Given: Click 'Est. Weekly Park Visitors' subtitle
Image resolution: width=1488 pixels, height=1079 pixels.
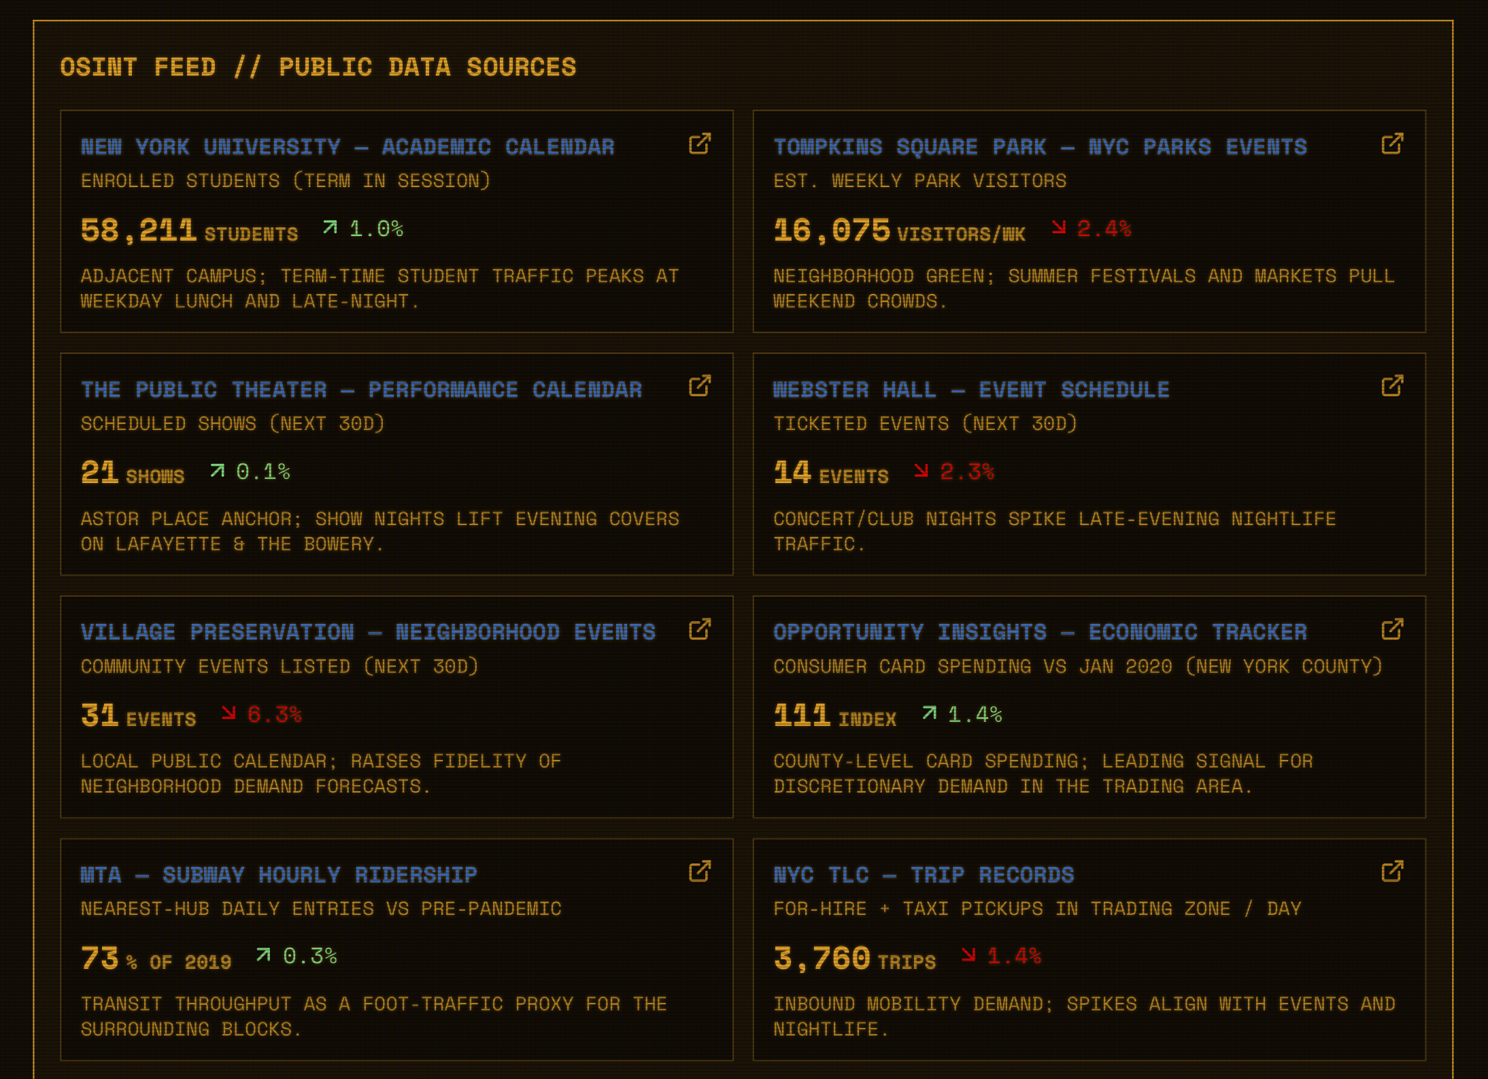Looking at the screenshot, I should pos(920,181).
